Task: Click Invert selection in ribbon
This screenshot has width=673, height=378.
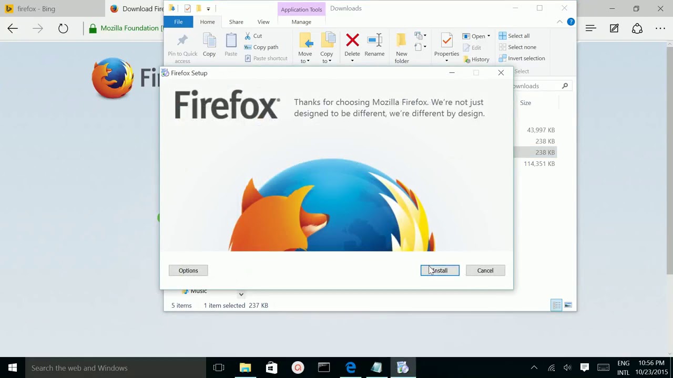Action: 522,58
